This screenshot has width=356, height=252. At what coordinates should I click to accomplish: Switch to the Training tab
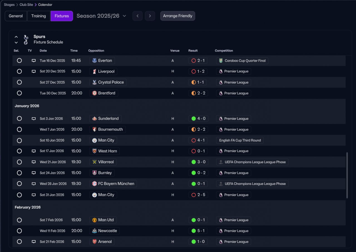39,16
